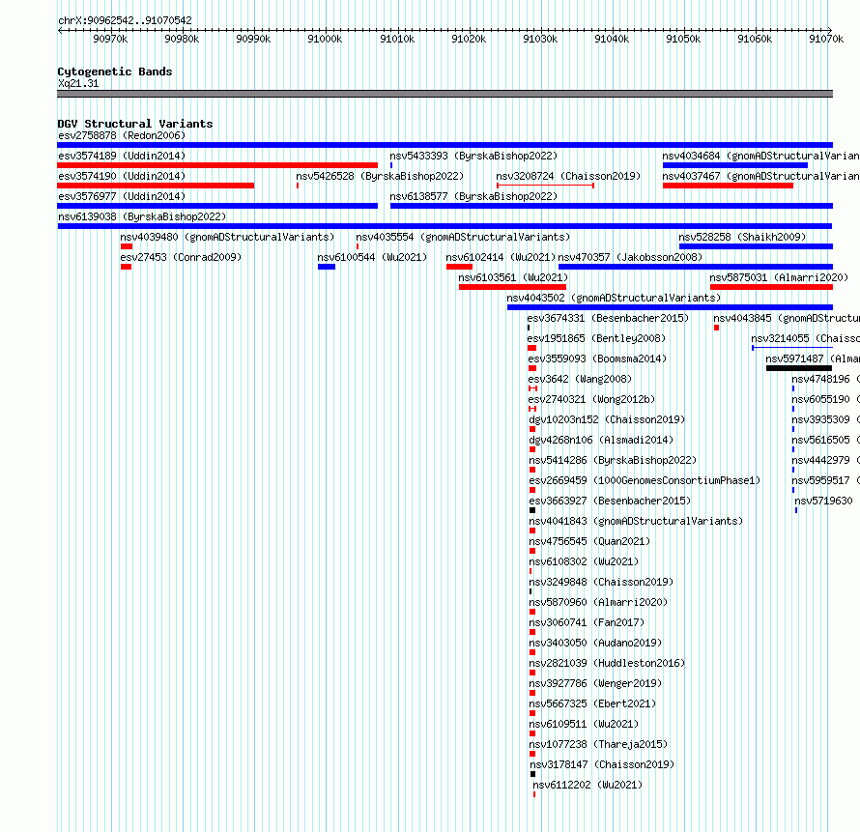Open variant nsv6139038 (ByrskaBishop2022)
Screen dimensions: 860x832
tap(142, 216)
